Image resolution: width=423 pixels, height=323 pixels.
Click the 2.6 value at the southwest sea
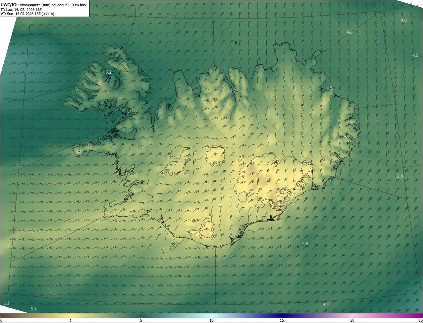[x=7, y=245]
